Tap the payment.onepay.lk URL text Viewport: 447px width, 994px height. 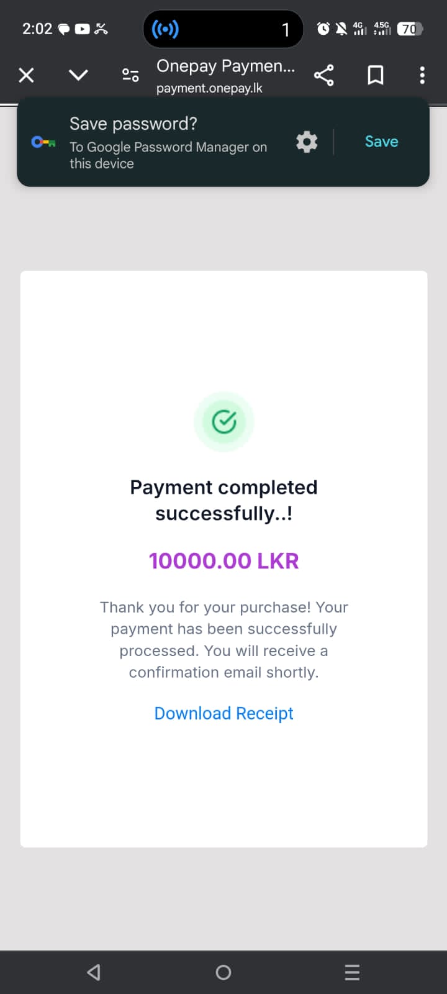209,88
